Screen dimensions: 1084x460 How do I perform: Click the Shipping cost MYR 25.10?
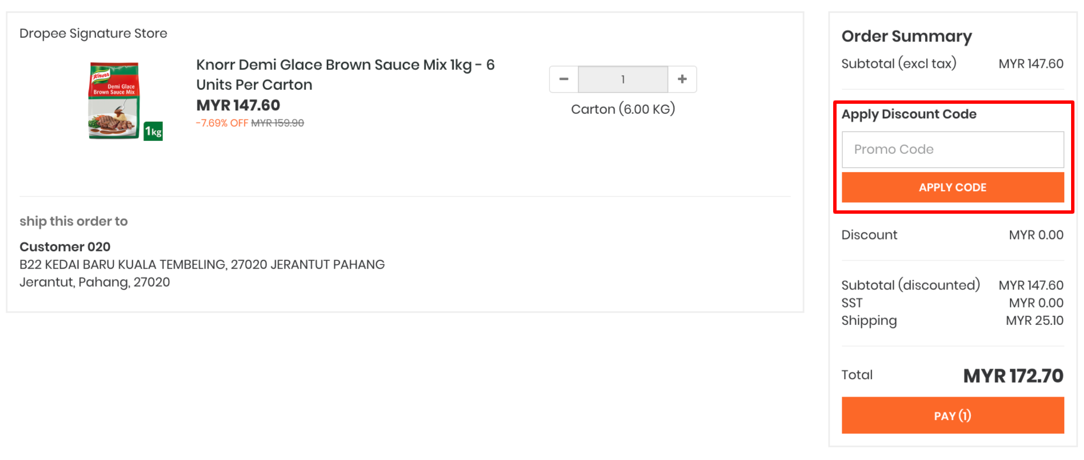(1035, 321)
